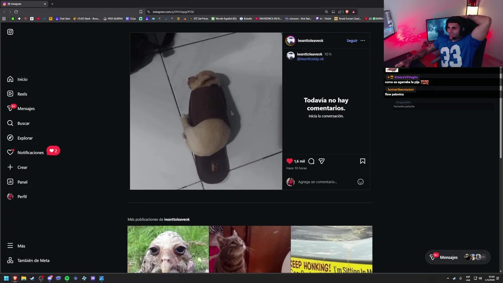Open También de Meta menu
The width and height of the screenshot is (503, 283).
[28, 261]
